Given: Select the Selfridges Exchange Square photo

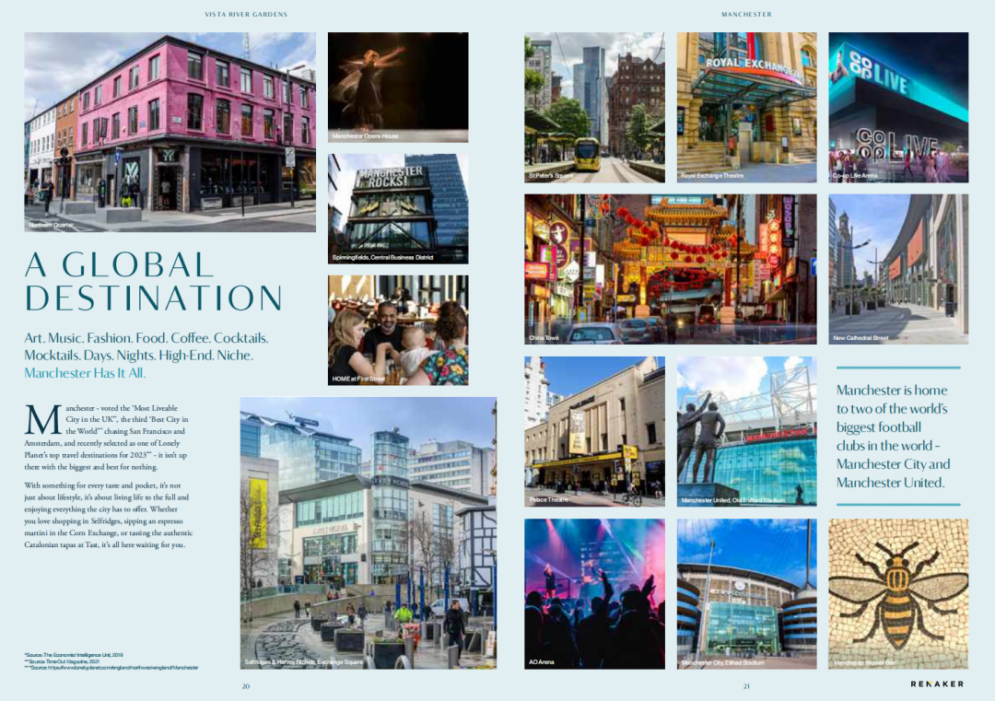Looking at the screenshot, I should [368, 532].
